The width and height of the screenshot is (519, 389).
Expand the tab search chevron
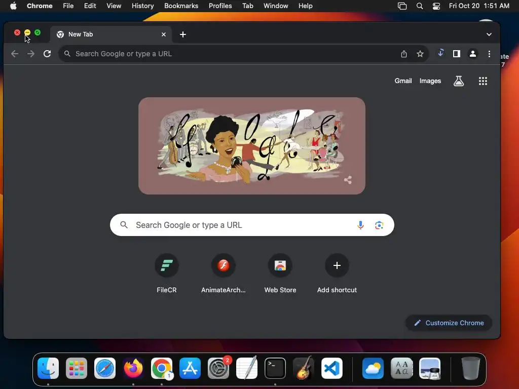489,34
